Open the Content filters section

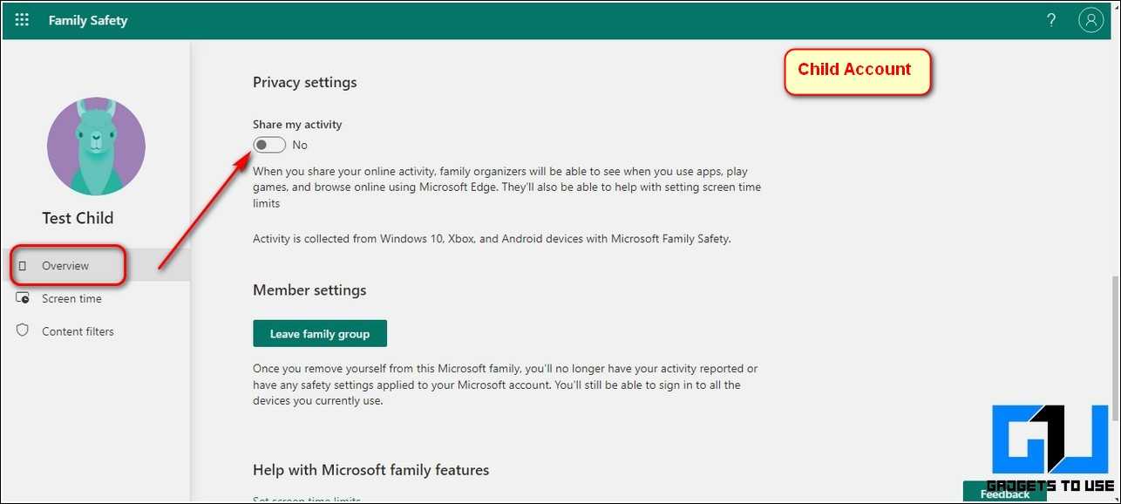click(78, 331)
